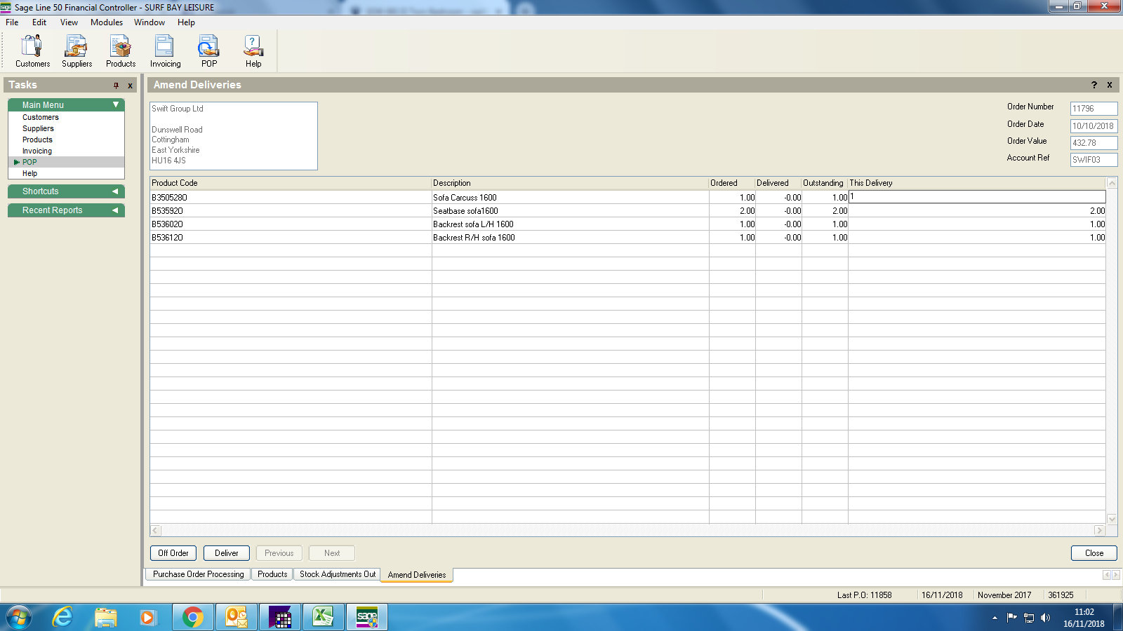This screenshot has height=631, width=1123.
Task: Open the Window menu
Action: pyautogui.click(x=149, y=22)
